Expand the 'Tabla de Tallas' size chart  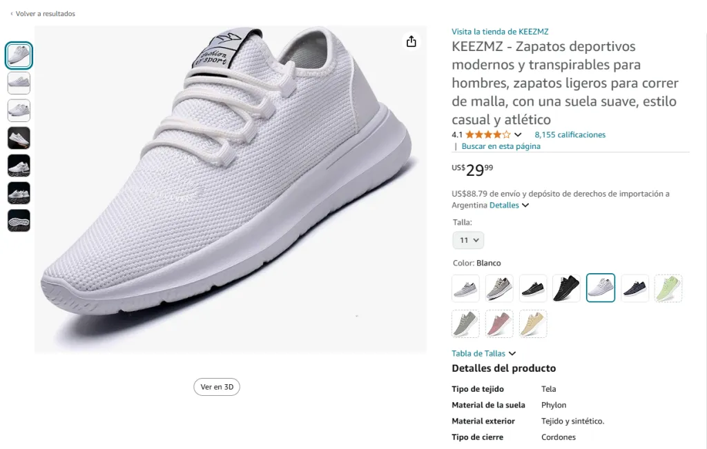coord(483,354)
